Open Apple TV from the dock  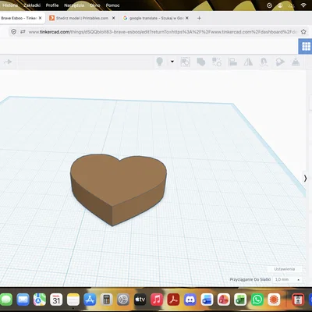tap(140, 300)
